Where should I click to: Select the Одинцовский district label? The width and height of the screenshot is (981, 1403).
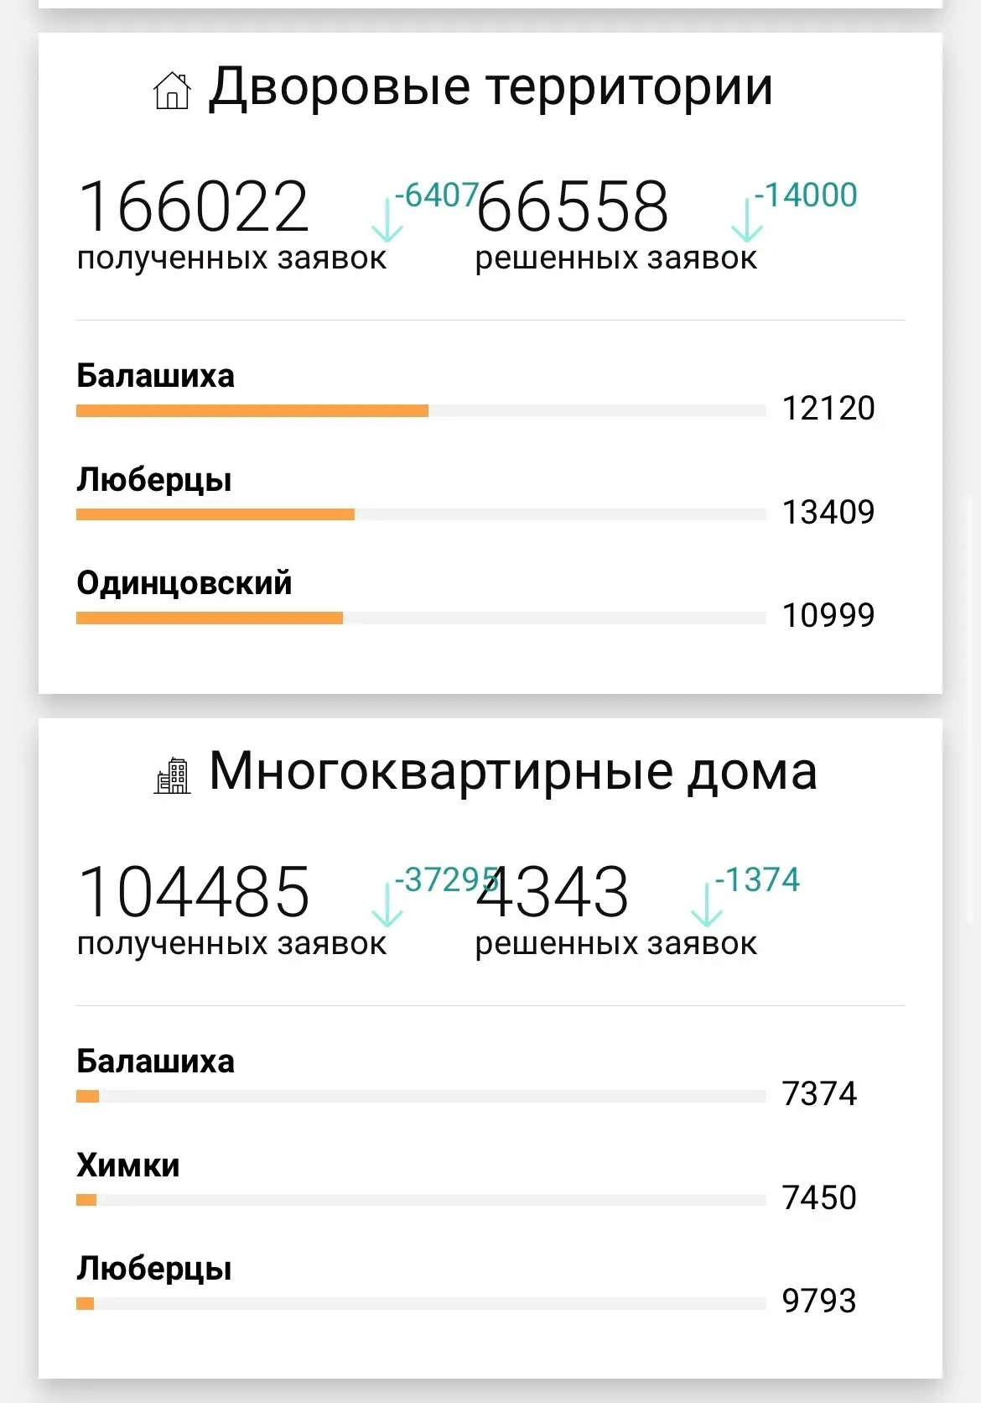(x=184, y=583)
